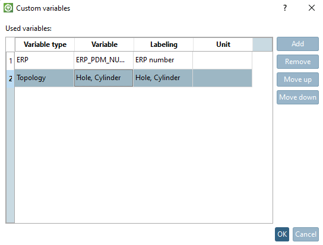Viewport: 323px width, 245px height.
Task: Select row 2 header
Action: pyautogui.click(x=10, y=78)
